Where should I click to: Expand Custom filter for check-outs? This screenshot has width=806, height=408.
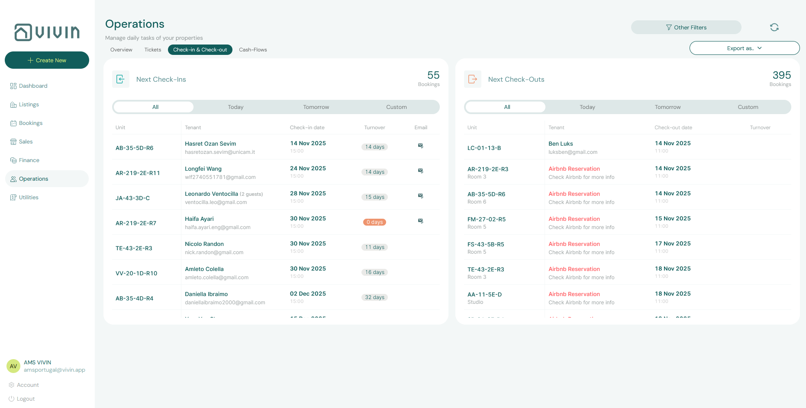point(748,107)
